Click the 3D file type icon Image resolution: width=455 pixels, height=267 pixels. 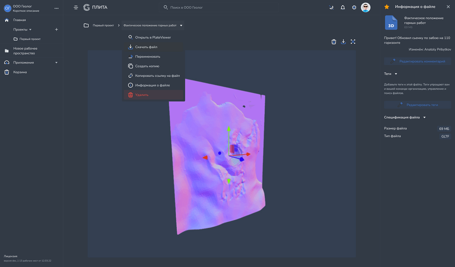tap(391, 22)
